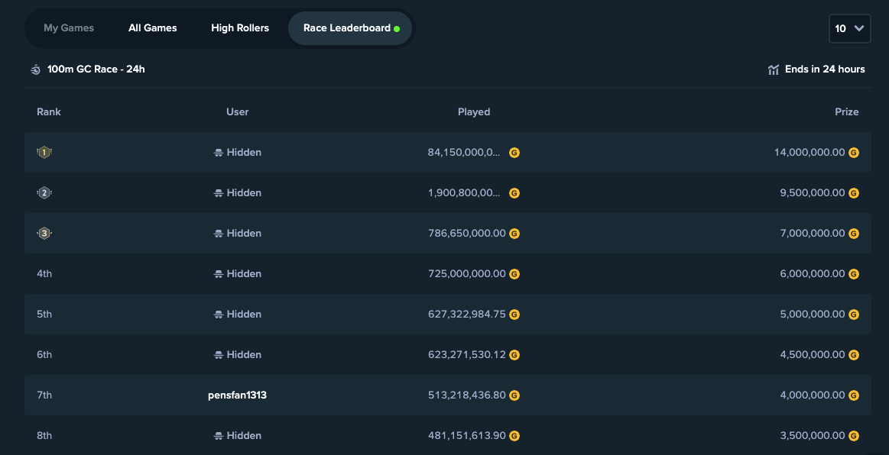Click gold coin next to 623,271,530.12 played
Viewport: 889px width, 455px height.
pos(514,355)
